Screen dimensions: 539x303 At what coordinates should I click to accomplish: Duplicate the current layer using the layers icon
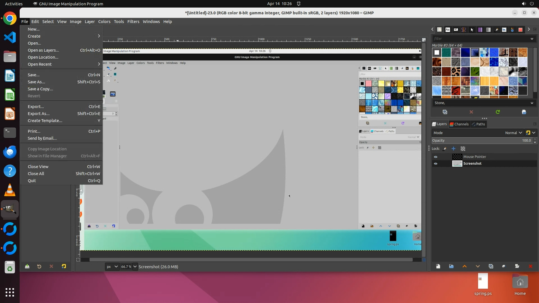(x=491, y=266)
